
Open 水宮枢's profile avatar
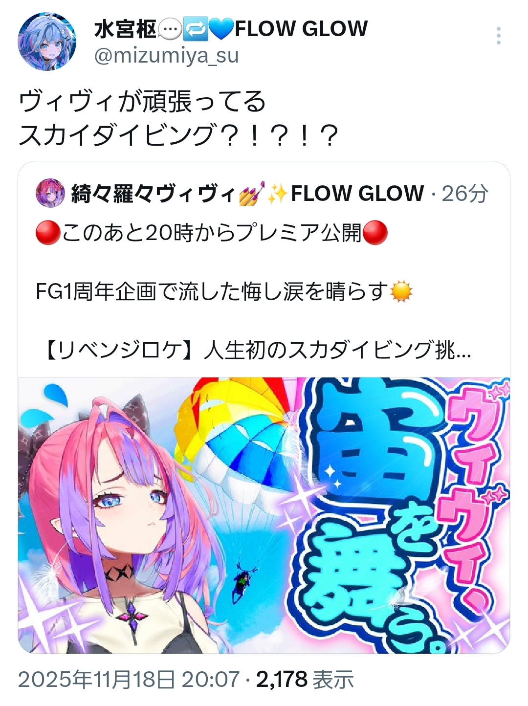click(x=47, y=42)
